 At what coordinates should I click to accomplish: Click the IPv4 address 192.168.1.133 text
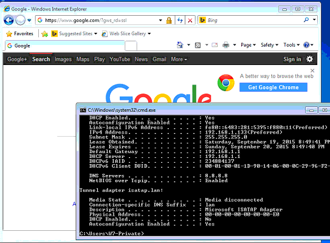tap(244, 132)
